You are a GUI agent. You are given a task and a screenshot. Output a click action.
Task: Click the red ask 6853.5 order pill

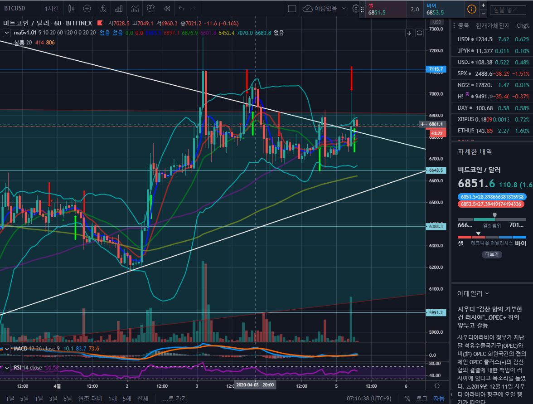pyautogui.click(x=492, y=204)
